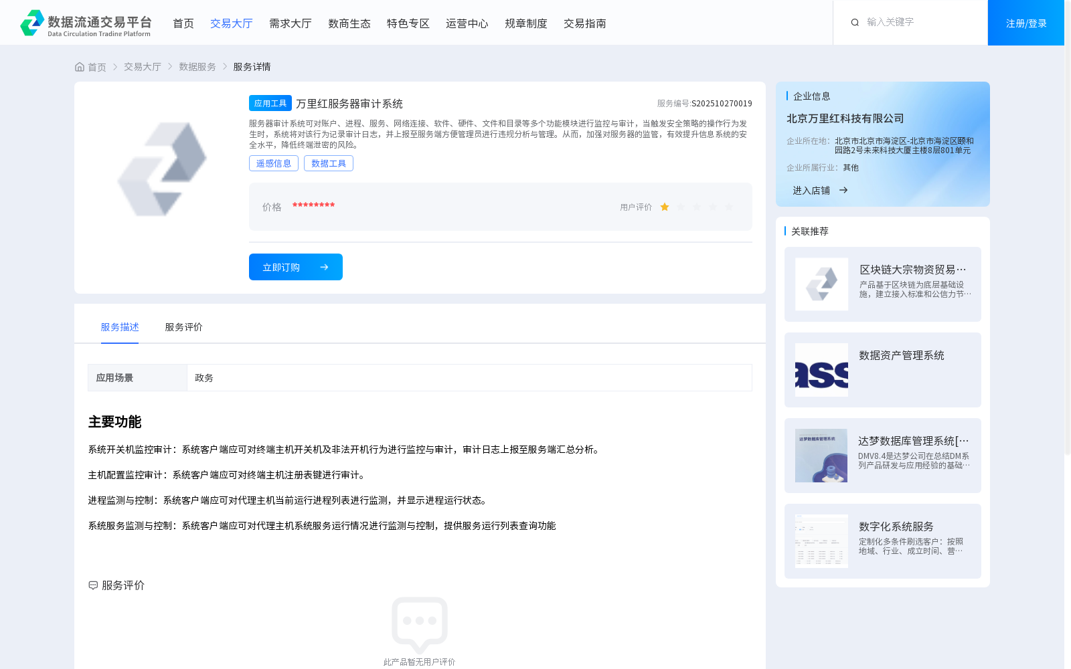Click the search magnifier icon

855,22
